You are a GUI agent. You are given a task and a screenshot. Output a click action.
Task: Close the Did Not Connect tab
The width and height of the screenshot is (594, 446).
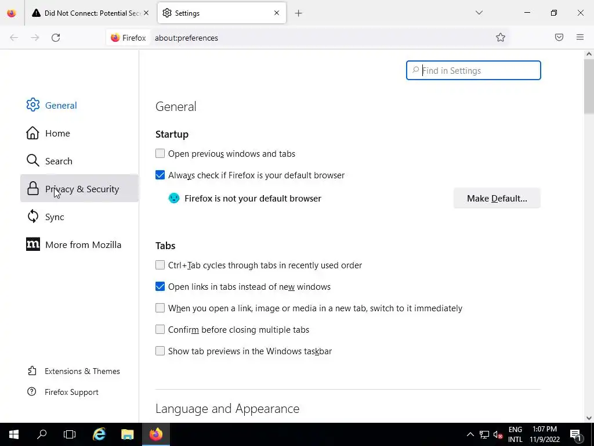(146, 13)
